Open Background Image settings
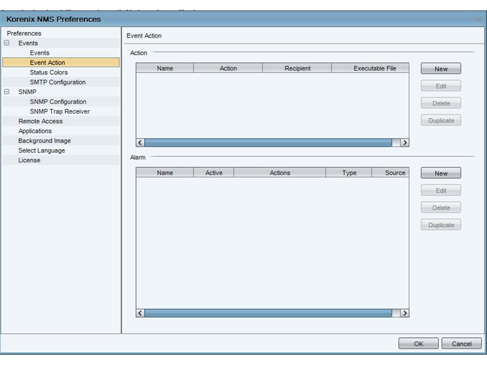The width and height of the screenshot is (487, 365). (44, 141)
